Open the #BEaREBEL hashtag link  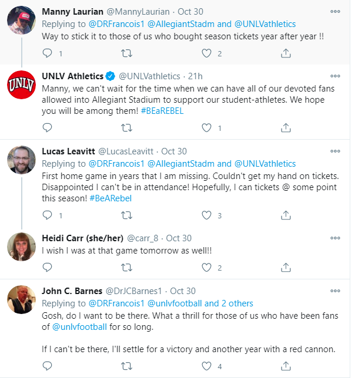(x=162, y=111)
